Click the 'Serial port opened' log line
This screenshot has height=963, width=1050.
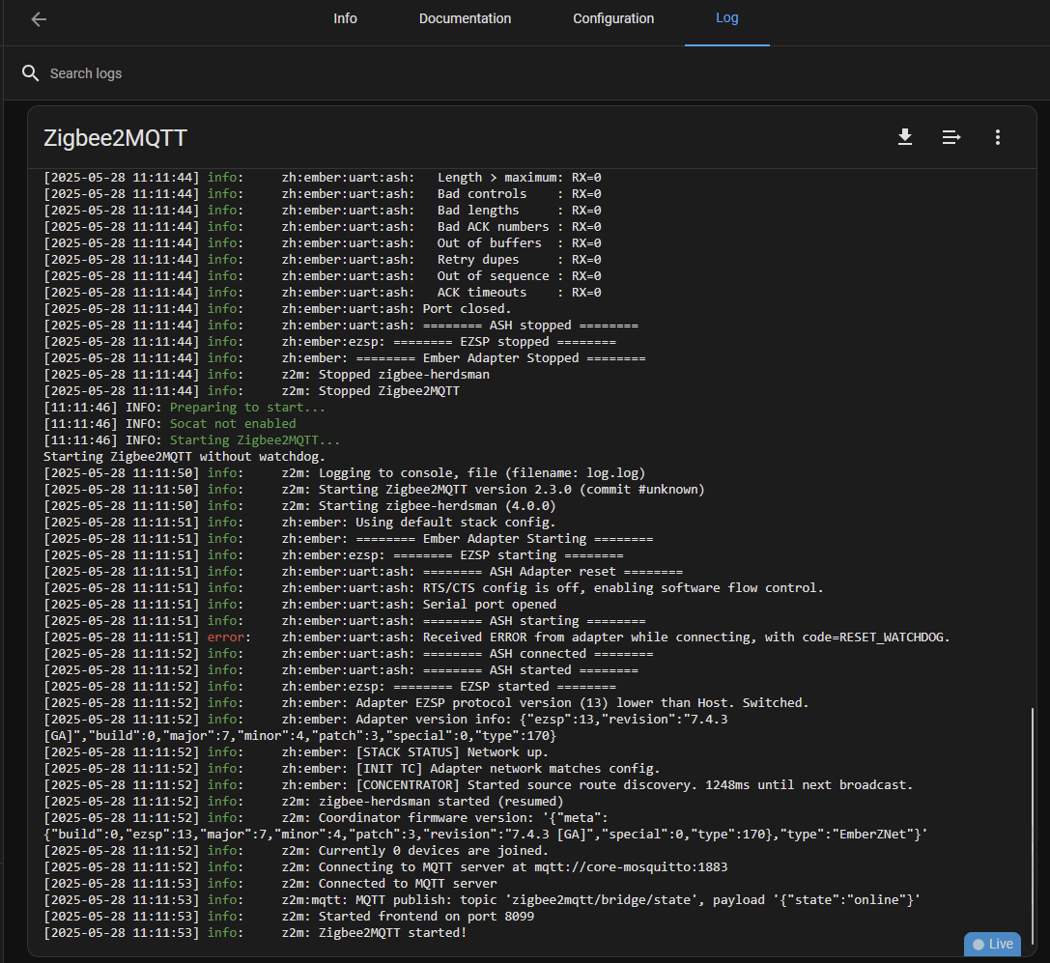pyautogui.click(x=299, y=604)
